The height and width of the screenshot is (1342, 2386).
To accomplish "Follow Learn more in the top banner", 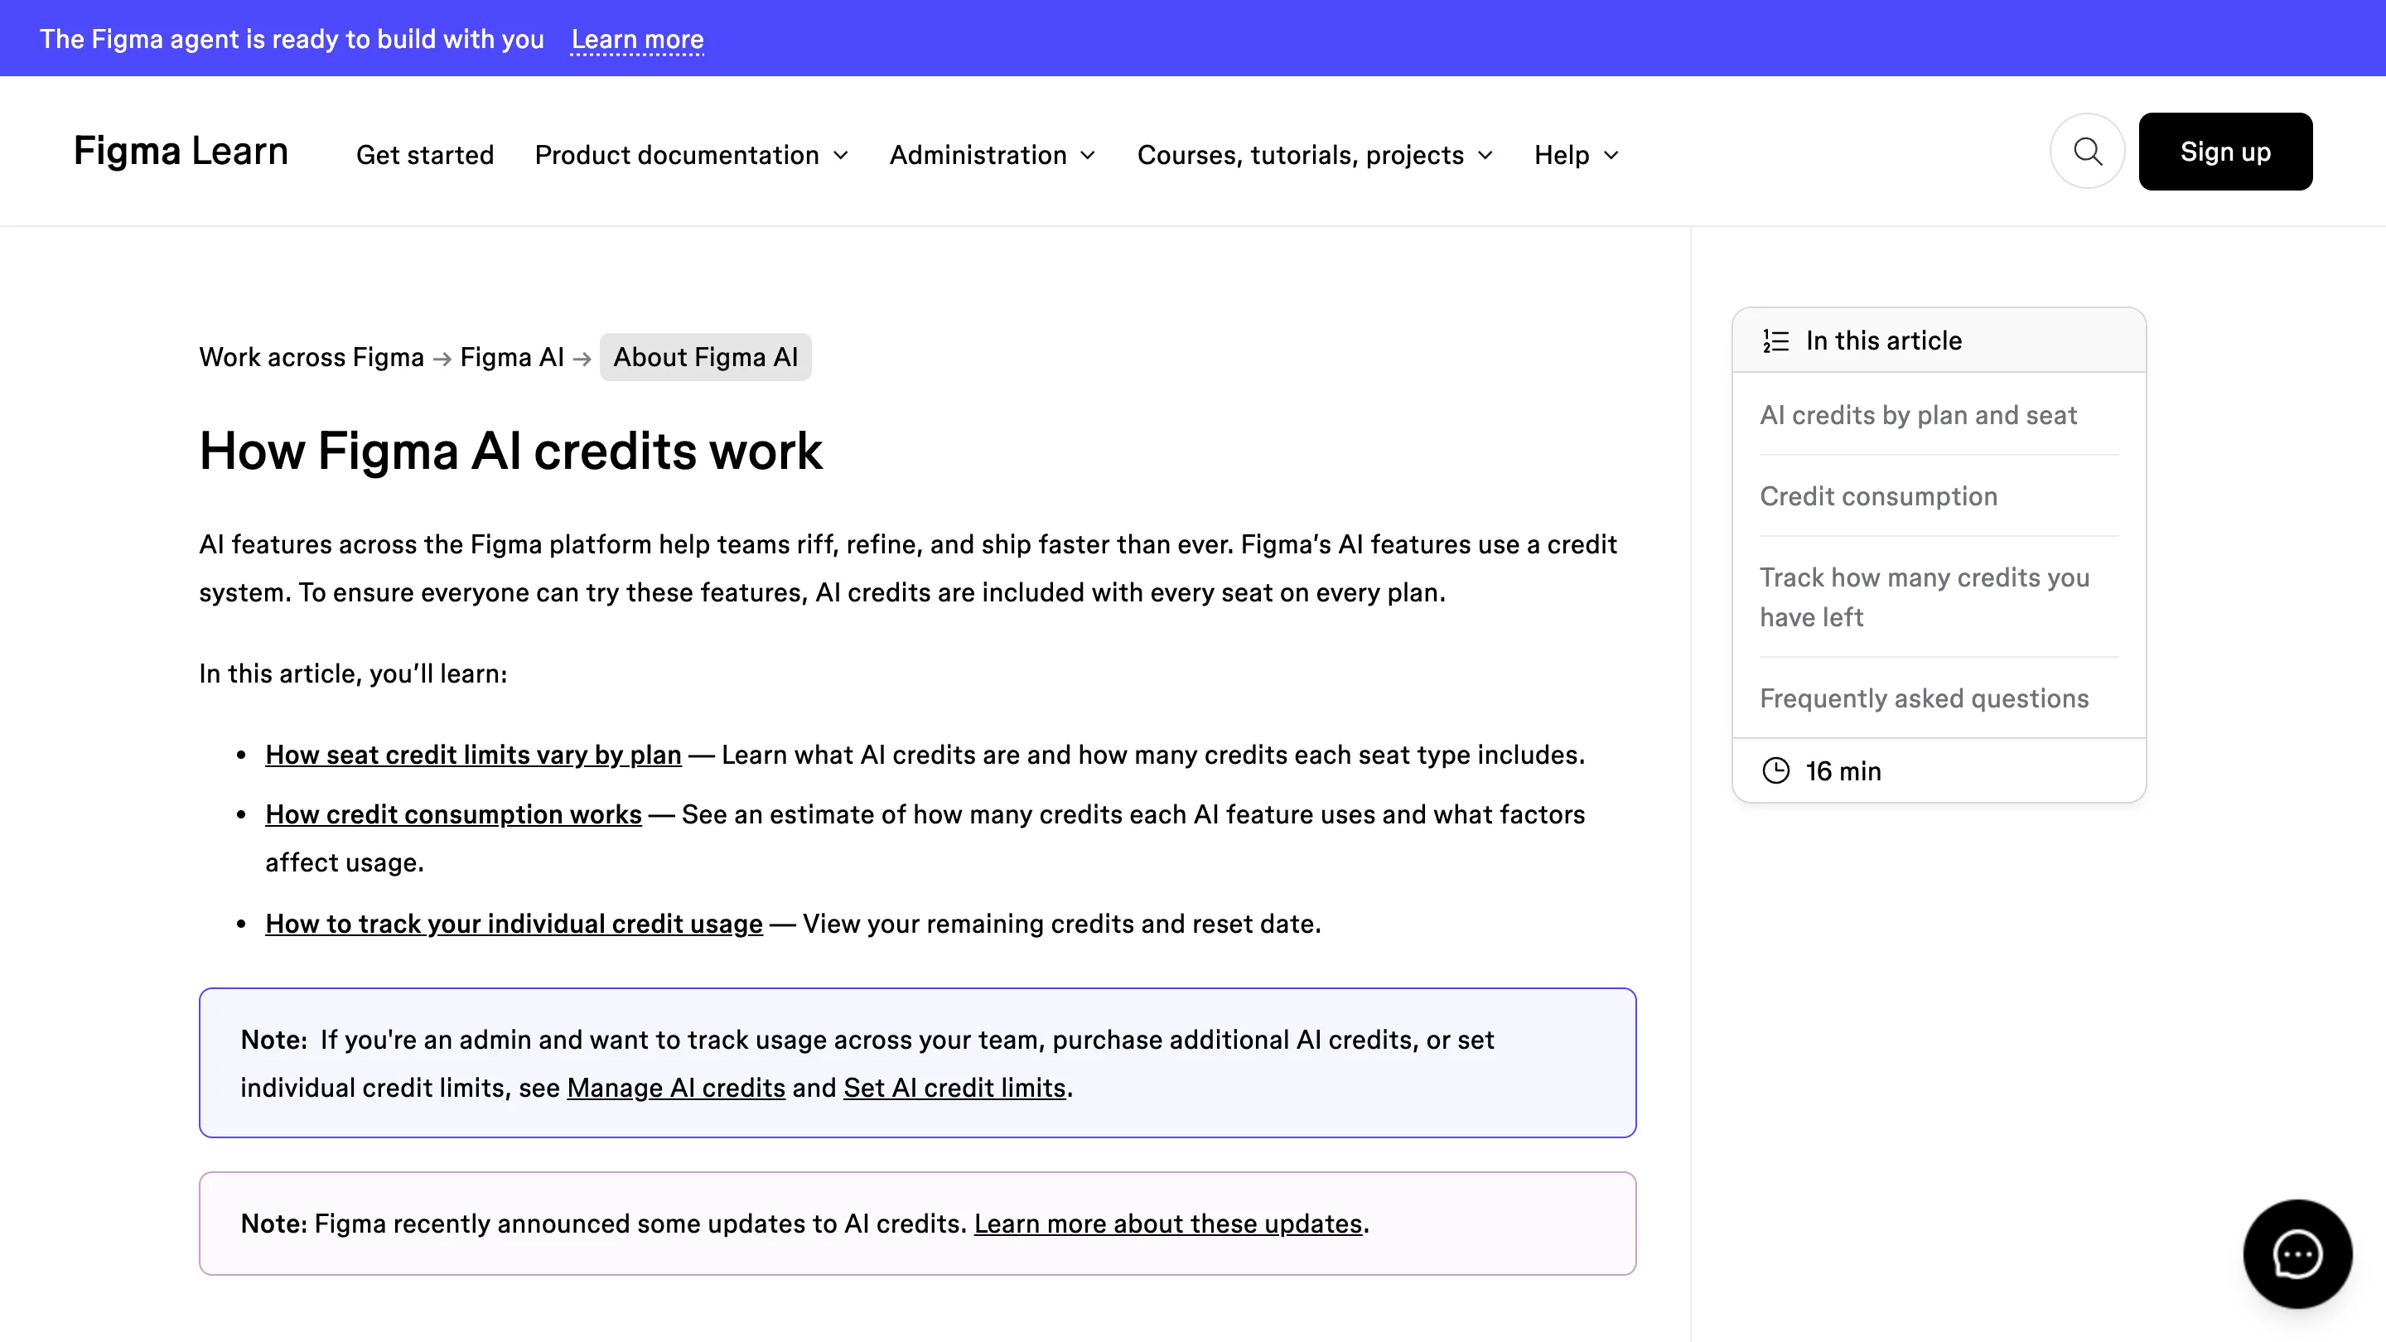I will (x=637, y=39).
